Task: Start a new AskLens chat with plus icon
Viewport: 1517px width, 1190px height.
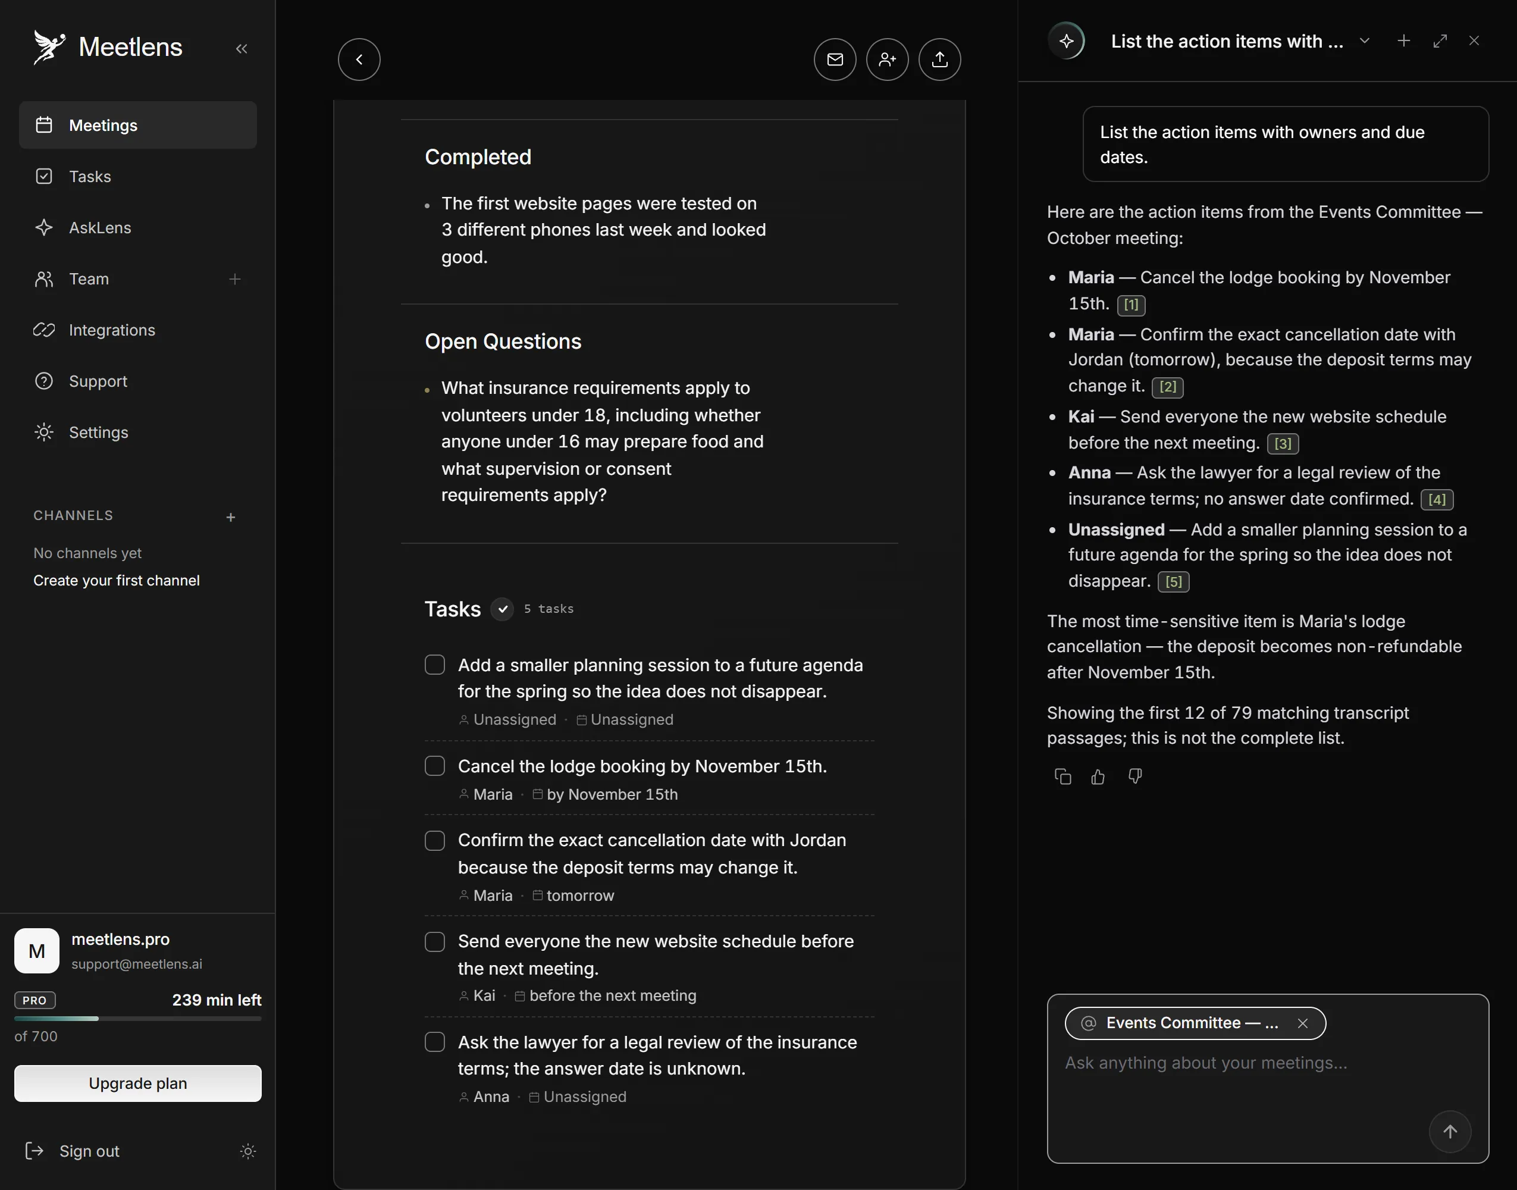Action: pos(1403,41)
